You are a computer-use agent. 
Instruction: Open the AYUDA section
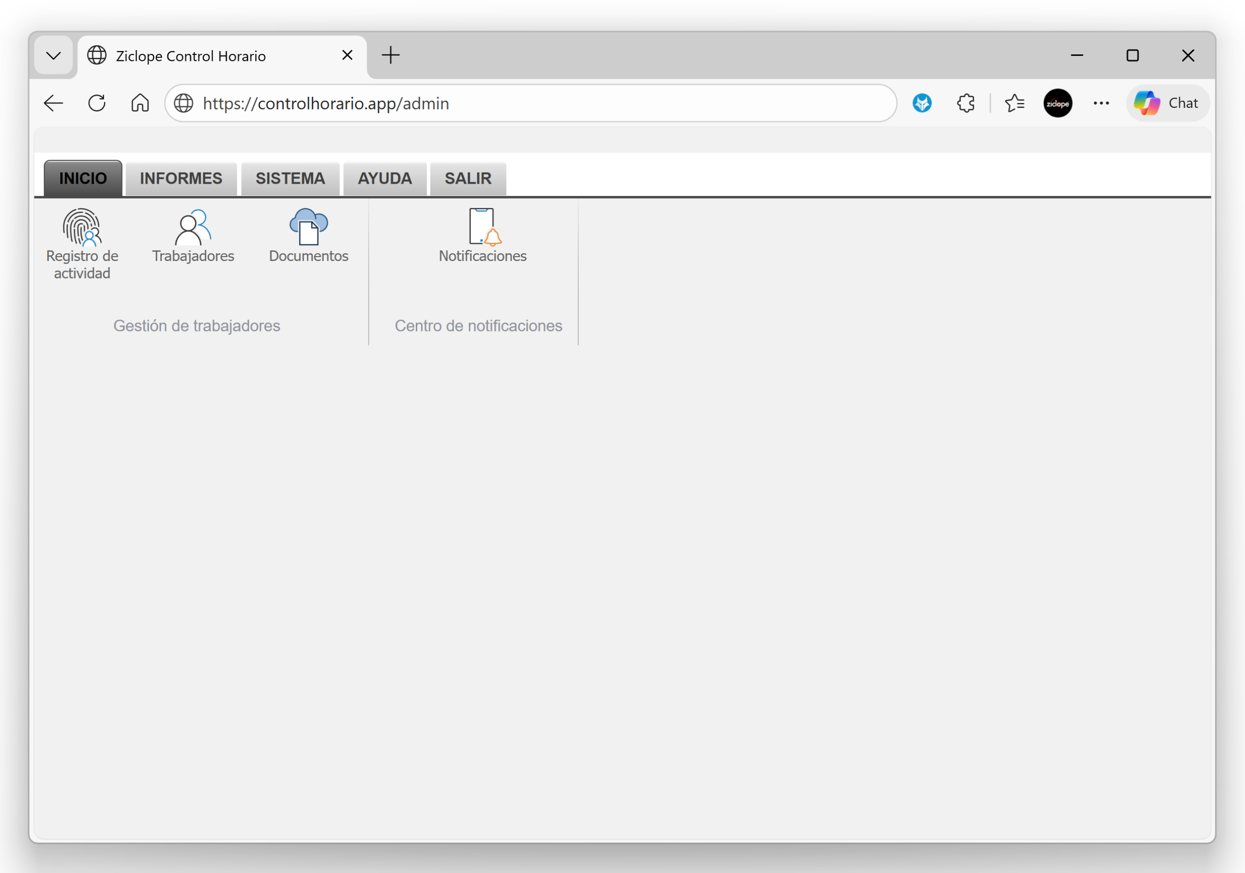click(x=385, y=178)
